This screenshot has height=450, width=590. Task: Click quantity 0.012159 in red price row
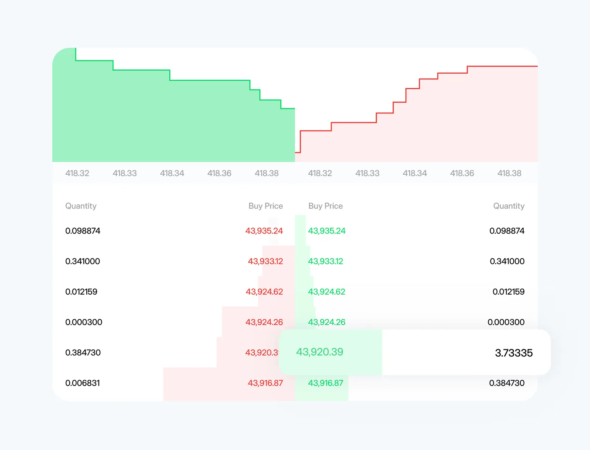coord(81,292)
